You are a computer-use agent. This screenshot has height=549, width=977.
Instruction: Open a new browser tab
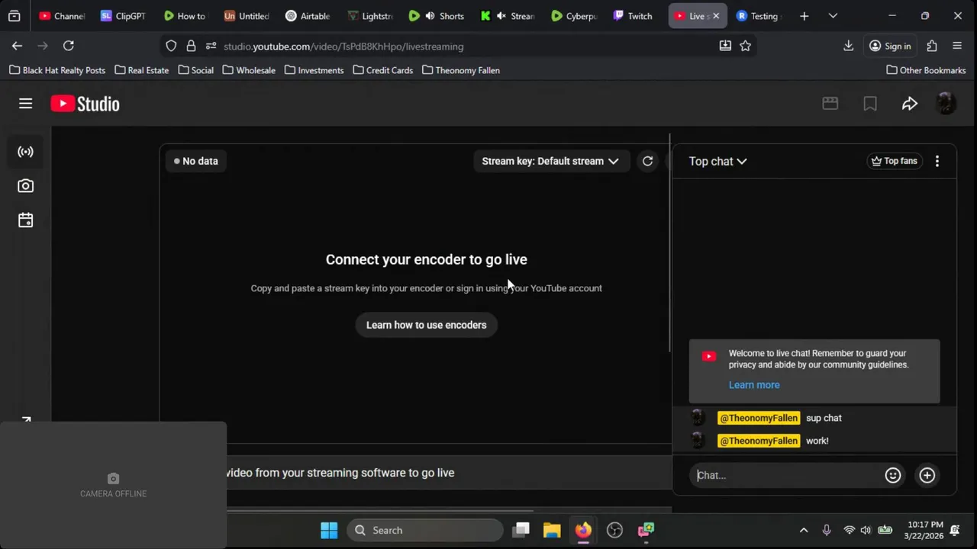[x=804, y=16]
